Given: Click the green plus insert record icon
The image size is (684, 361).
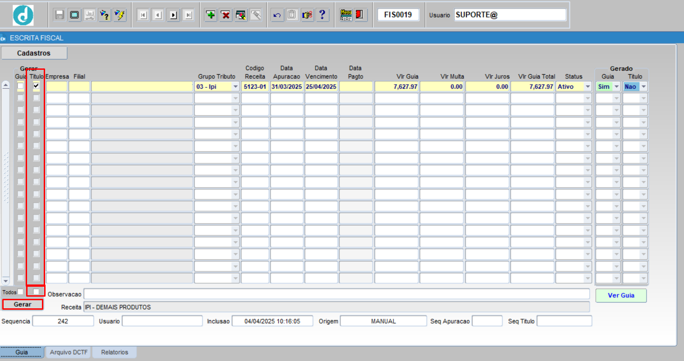Looking at the screenshot, I should [x=211, y=15].
